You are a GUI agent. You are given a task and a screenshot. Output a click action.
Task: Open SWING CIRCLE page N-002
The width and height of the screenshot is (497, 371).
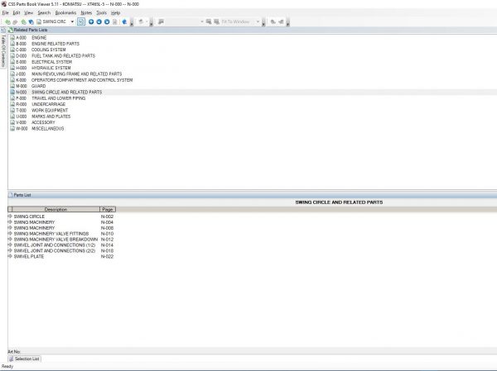(x=60, y=216)
